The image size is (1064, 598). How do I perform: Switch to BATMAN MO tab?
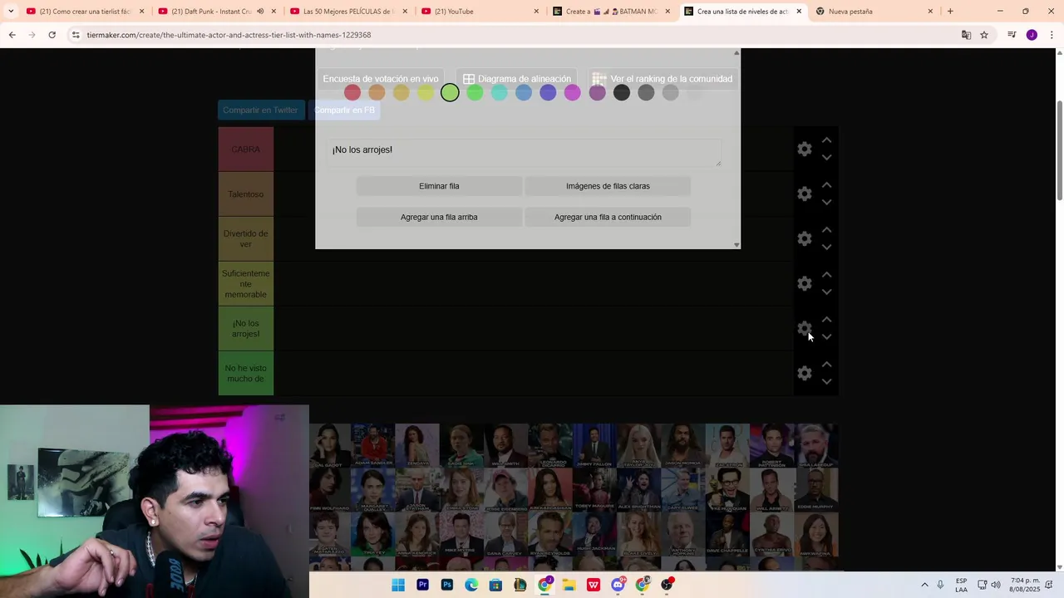(613, 12)
